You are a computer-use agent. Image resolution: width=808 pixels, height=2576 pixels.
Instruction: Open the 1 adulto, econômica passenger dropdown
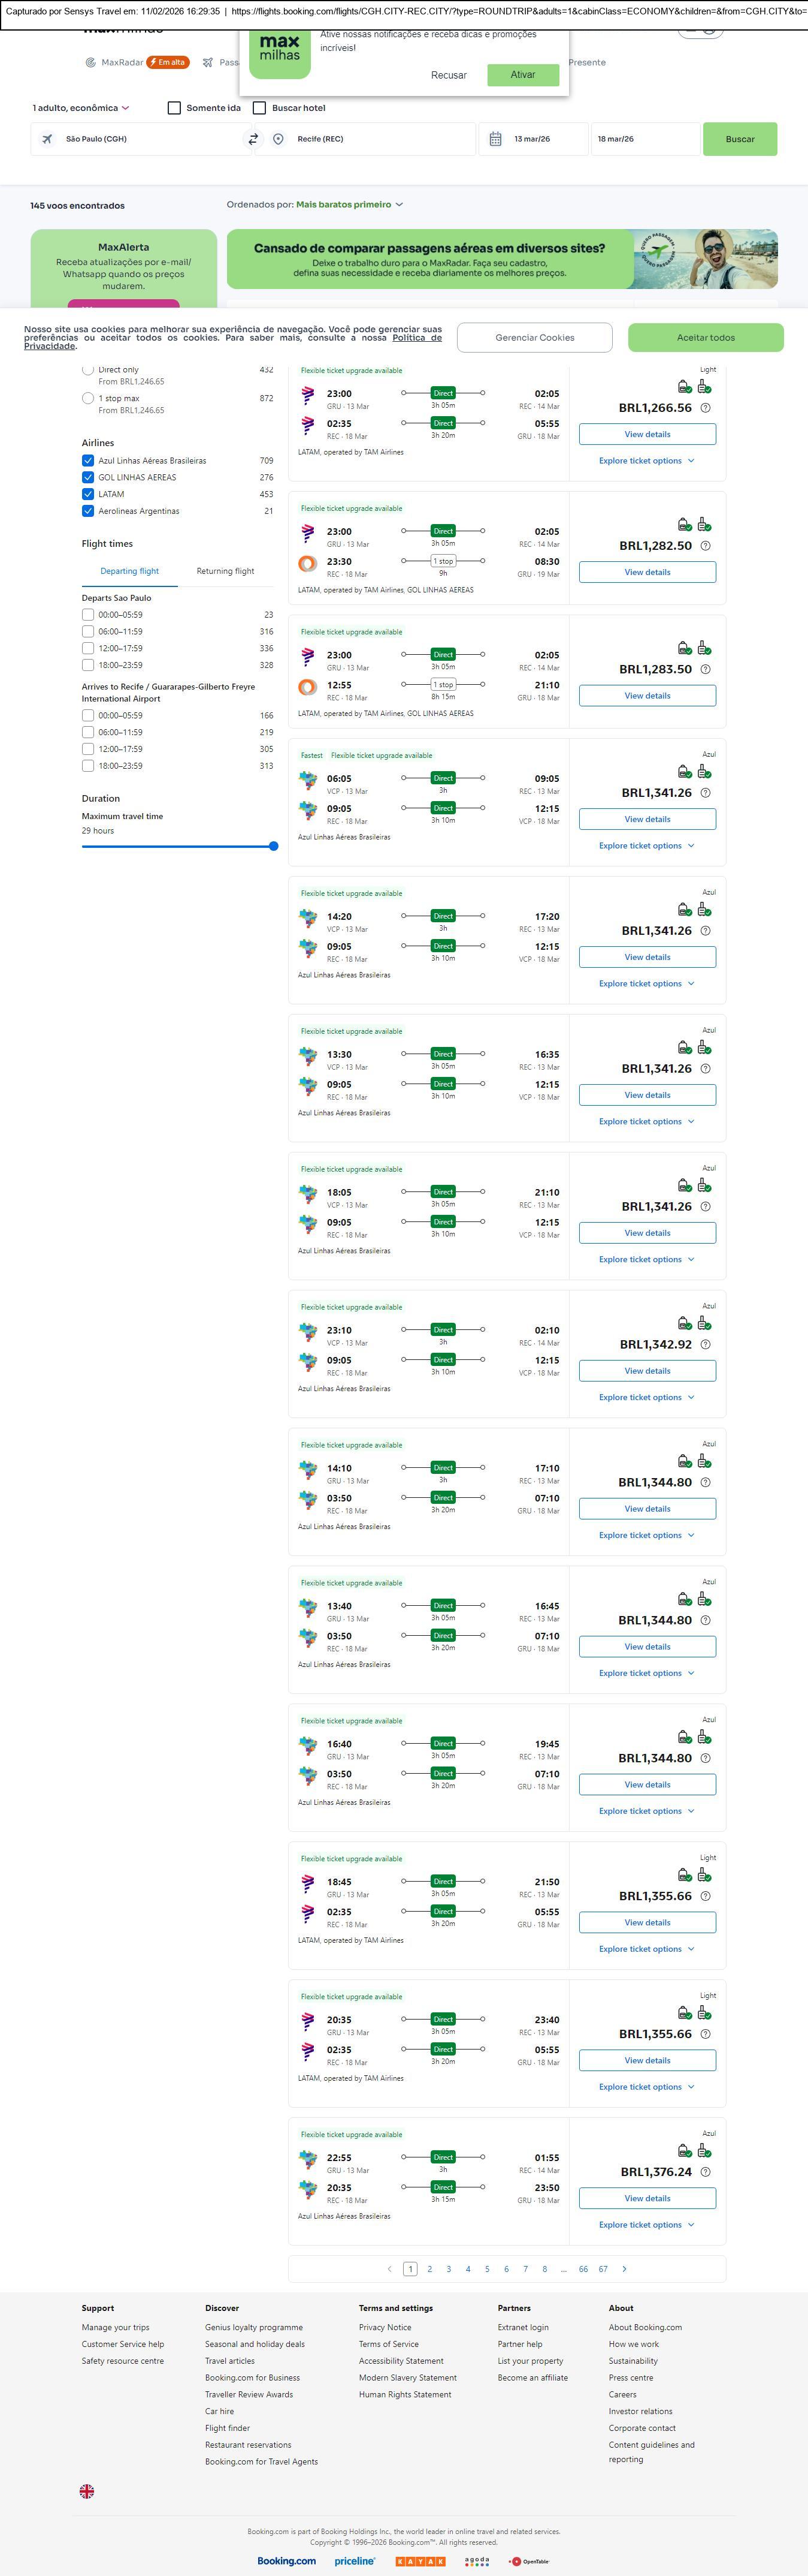(x=81, y=108)
